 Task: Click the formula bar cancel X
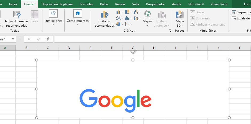(x=29, y=39)
